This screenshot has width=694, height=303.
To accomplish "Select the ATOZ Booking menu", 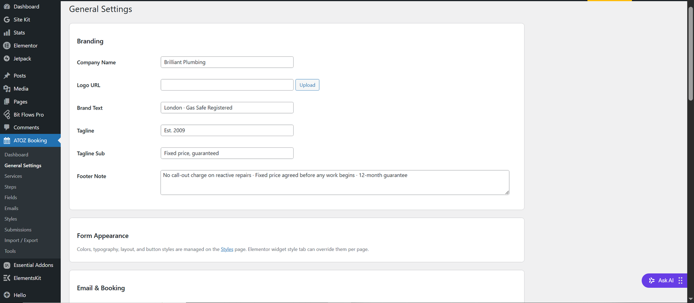I will pos(30,140).
